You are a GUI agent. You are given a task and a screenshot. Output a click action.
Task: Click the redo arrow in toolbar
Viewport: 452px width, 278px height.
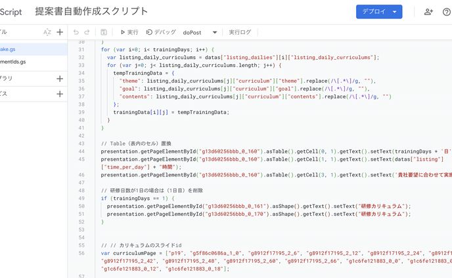[87, 32]
